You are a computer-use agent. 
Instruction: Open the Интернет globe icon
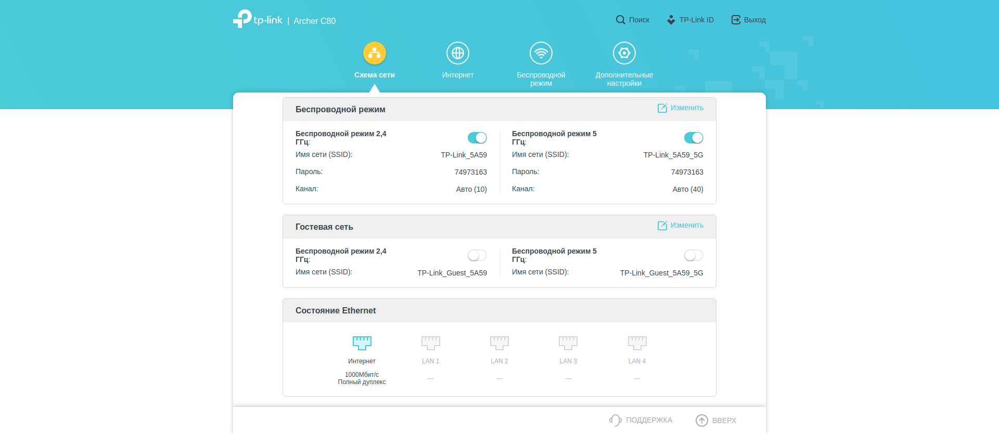(x=457, y=53)
